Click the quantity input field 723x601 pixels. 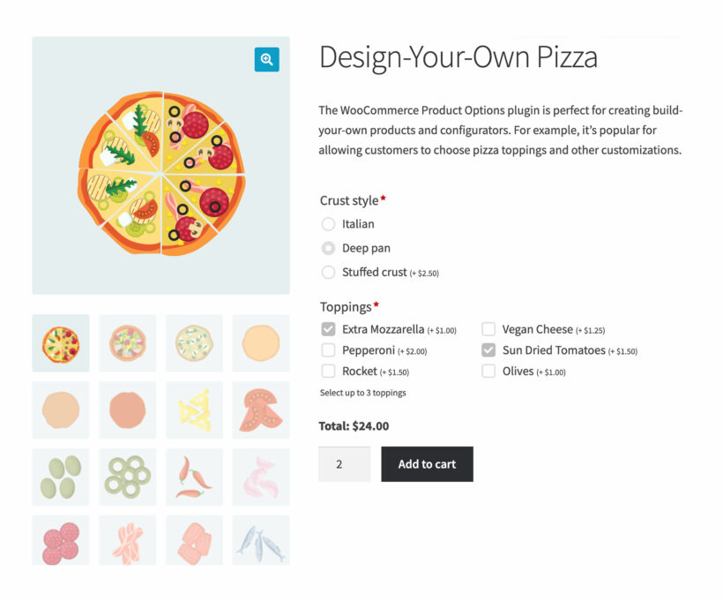pyautogui.click(x=344, y=463)
